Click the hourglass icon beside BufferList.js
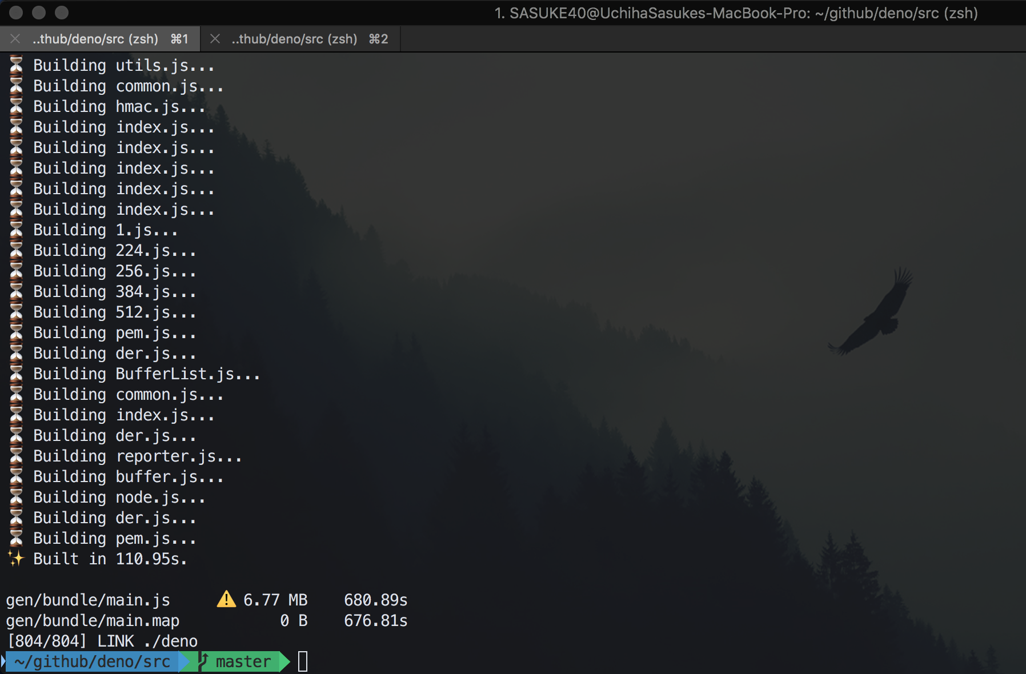 16,374
